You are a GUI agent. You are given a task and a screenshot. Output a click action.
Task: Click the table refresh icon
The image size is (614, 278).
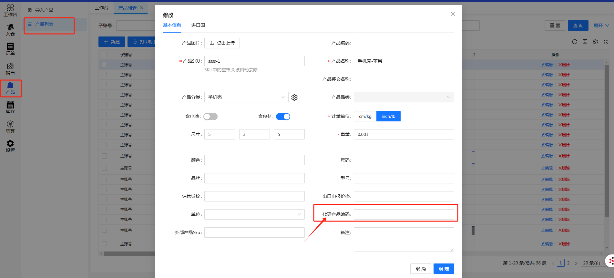coord(575,42)
